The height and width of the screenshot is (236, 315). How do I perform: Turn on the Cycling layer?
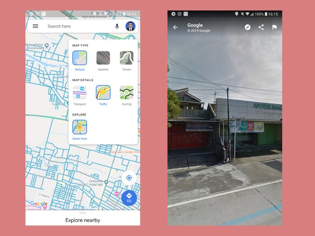pyautogui.click(x=126, y=93)
